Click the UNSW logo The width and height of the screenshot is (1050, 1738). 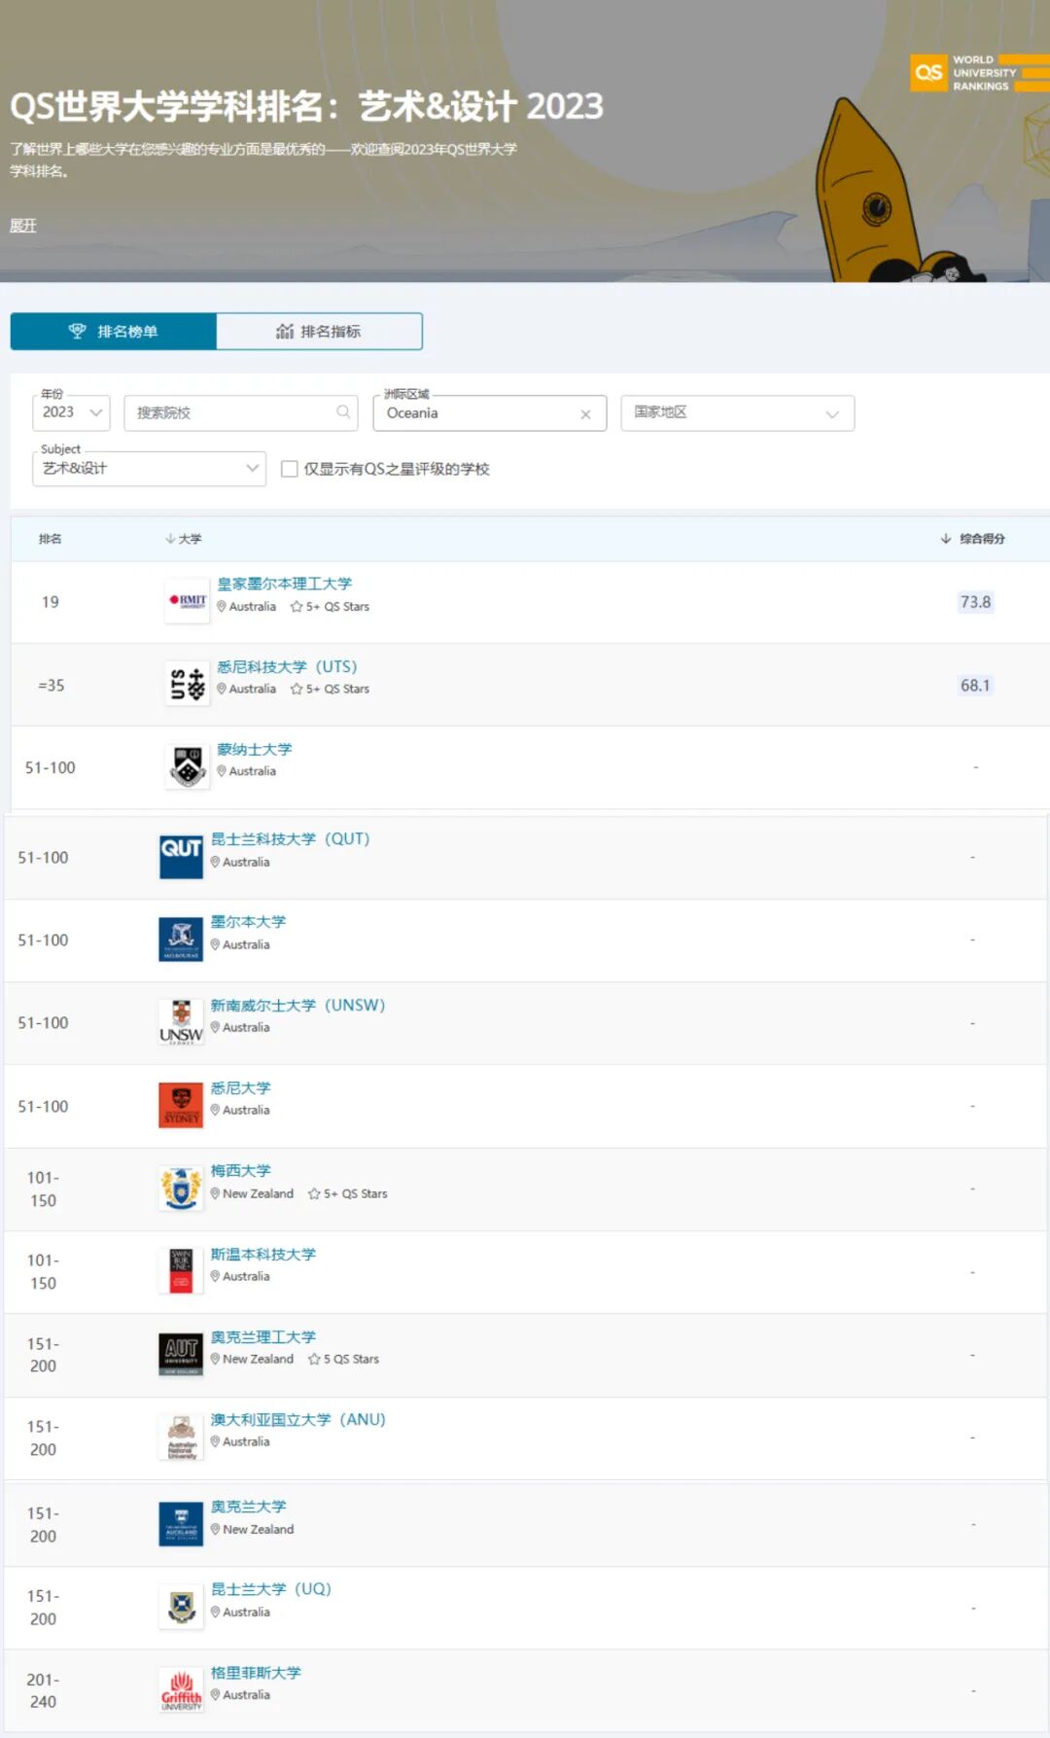click(181, 1023)
